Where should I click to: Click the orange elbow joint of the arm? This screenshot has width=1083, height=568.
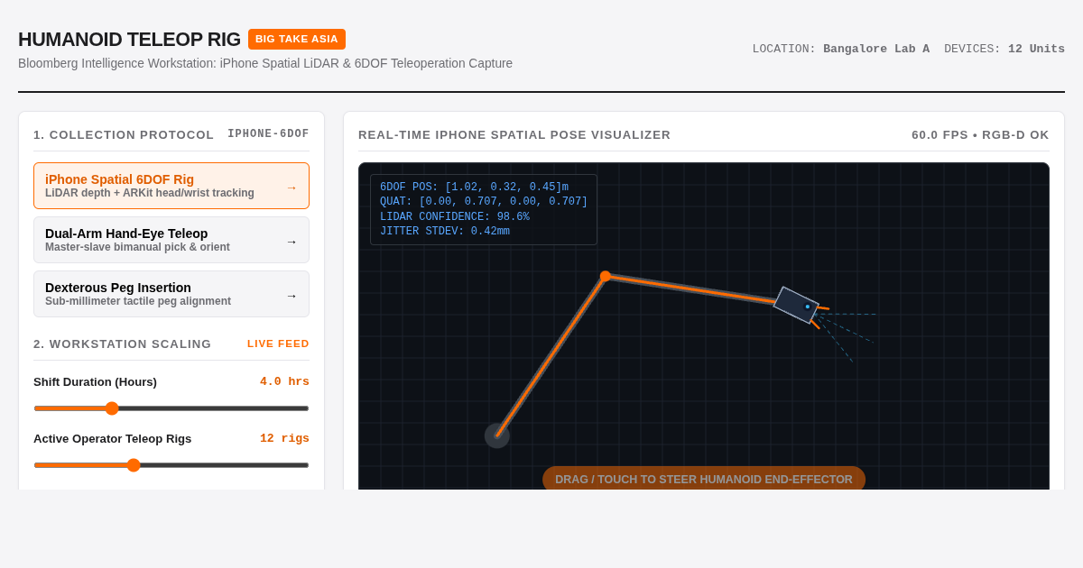tap(606, 276)
